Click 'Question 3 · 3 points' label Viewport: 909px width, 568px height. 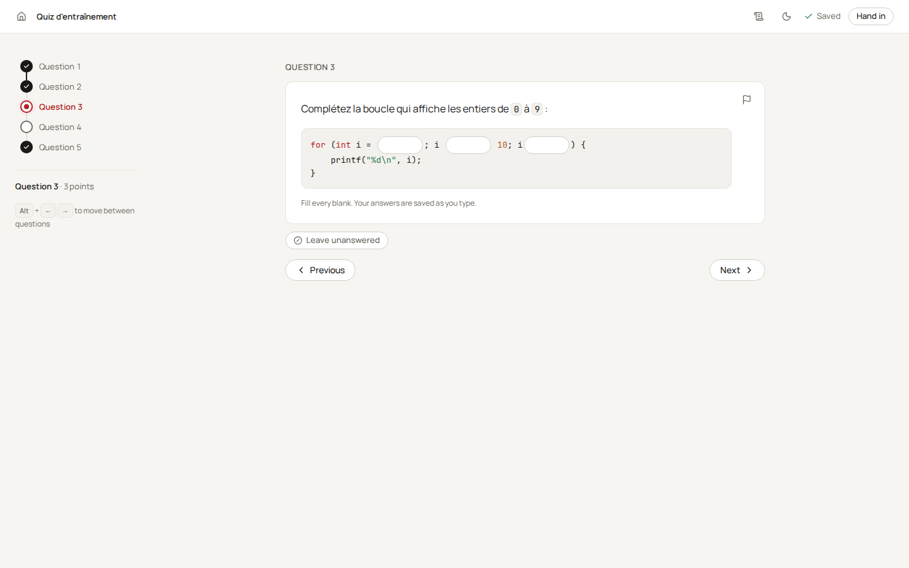click(54, 186)
